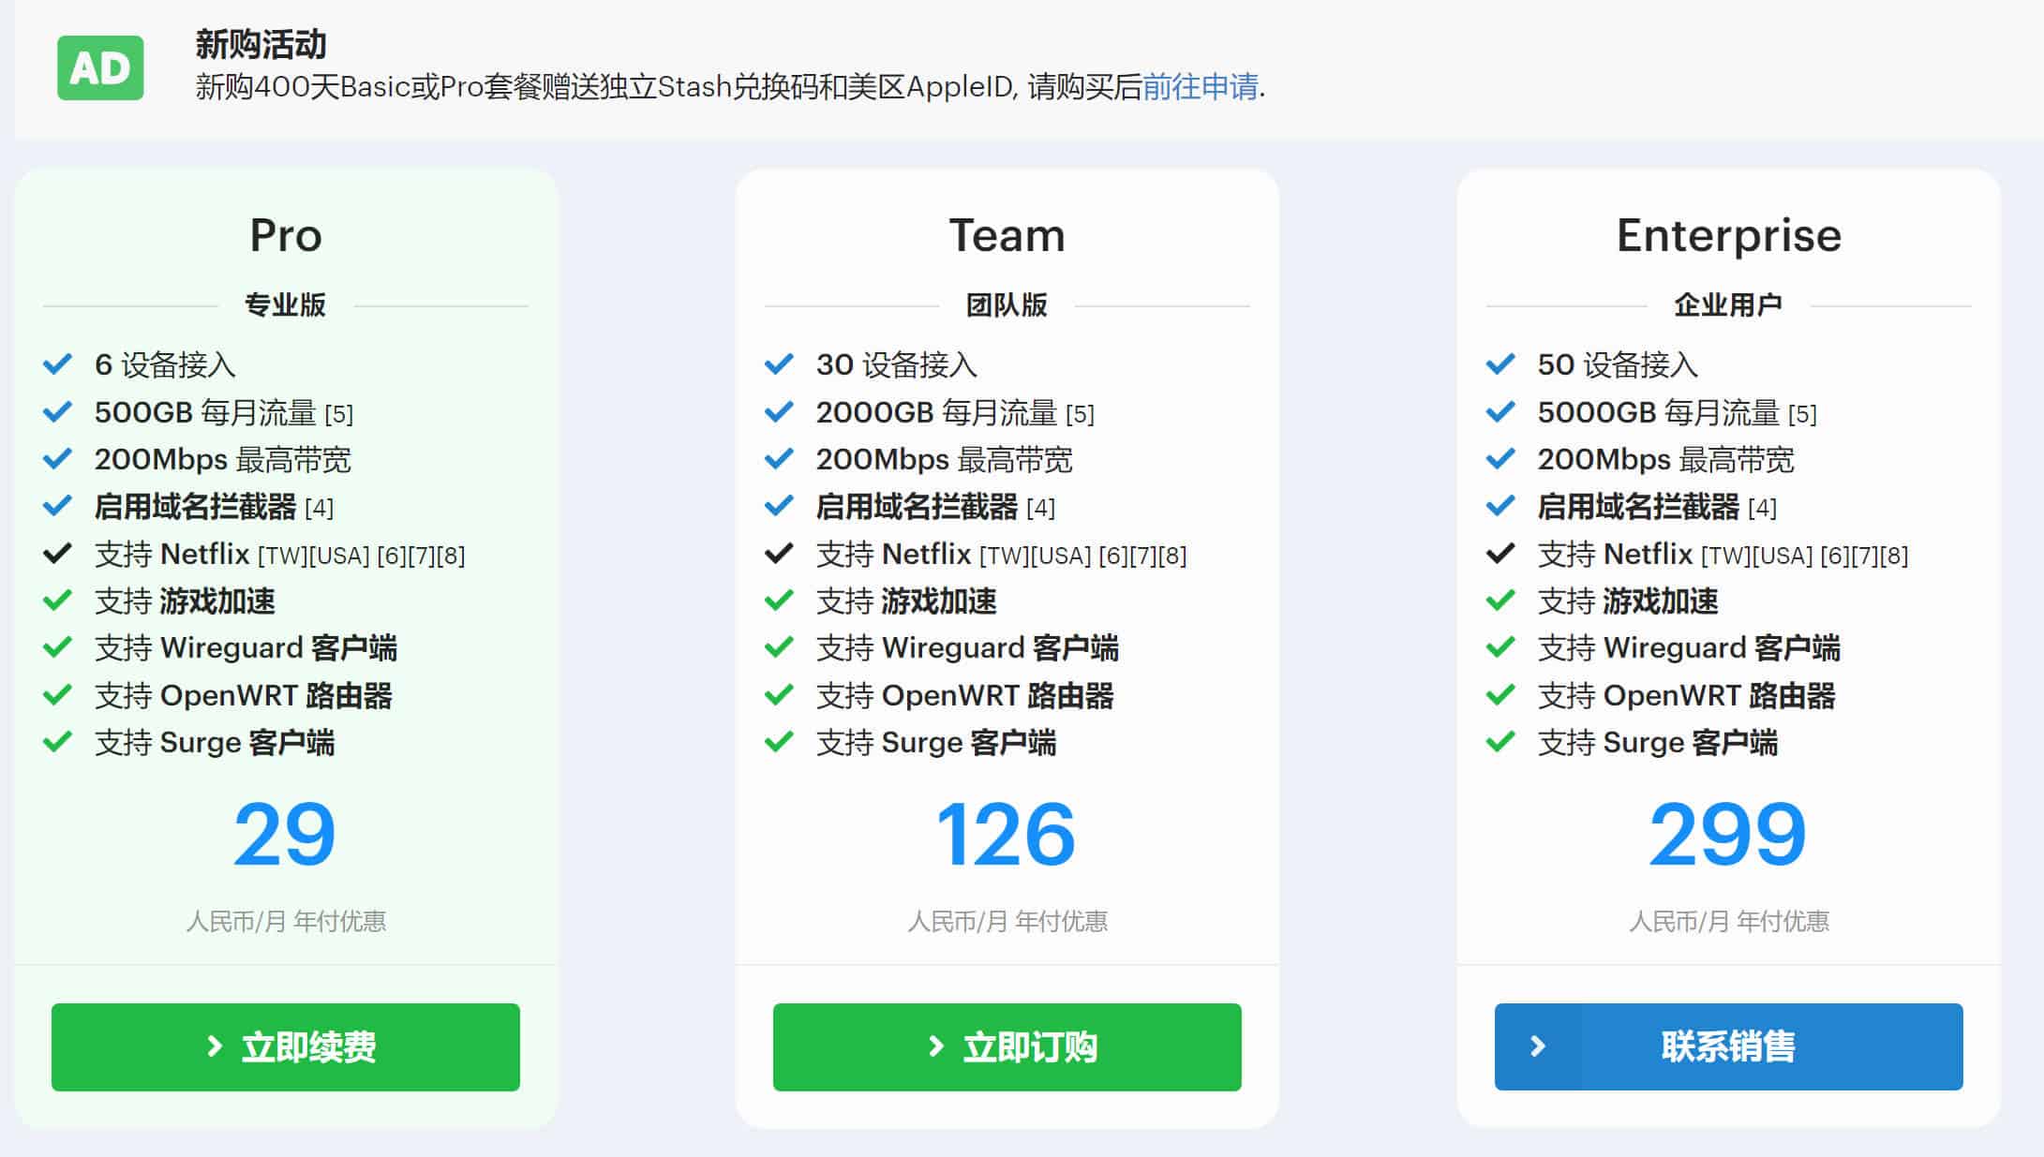Image resolution: width=2044 pixels, height=1157 pixels.
Task: Click the Pro plan title
Action: pyautogui.click(x=286, y=235)
